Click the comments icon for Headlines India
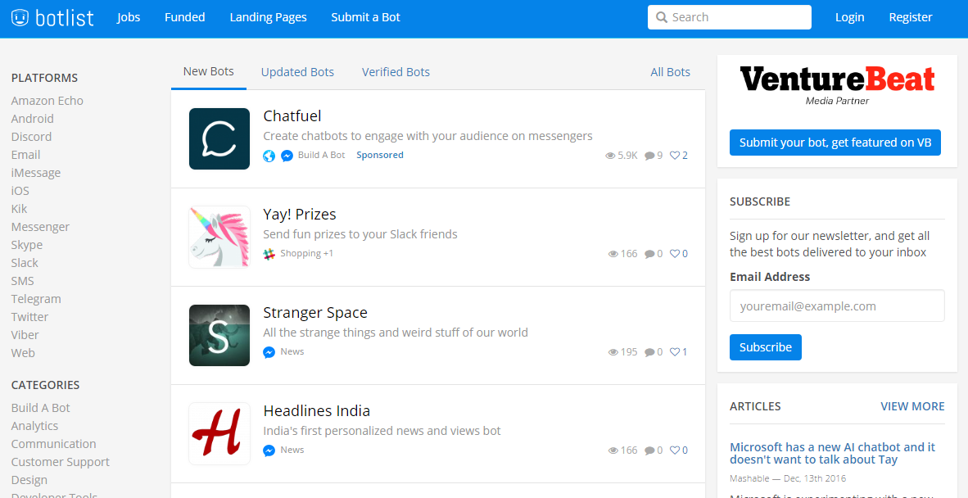 (x=649, y=450)
